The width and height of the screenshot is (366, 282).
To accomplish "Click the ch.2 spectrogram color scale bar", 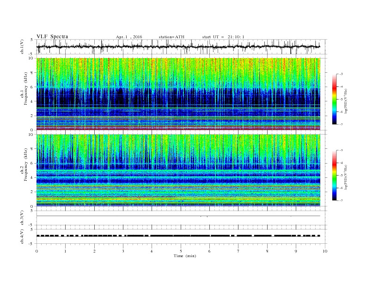I will tap(335, 175).
